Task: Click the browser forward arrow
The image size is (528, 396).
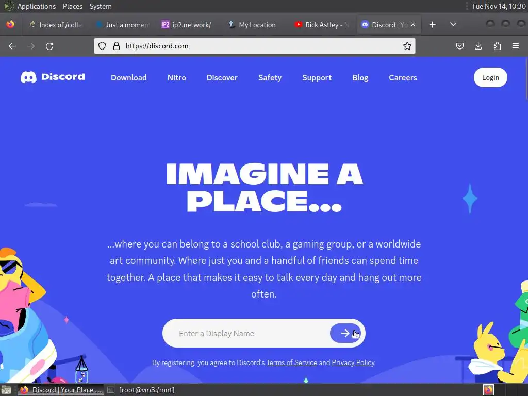Action: (x=31, y=46)
